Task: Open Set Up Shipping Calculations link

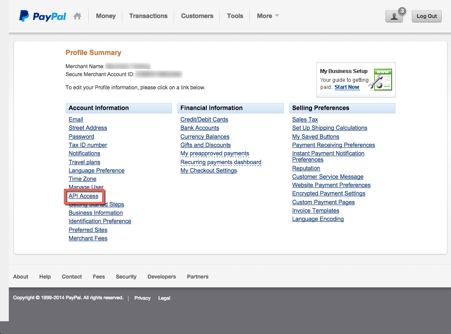Action: point(330,128)
